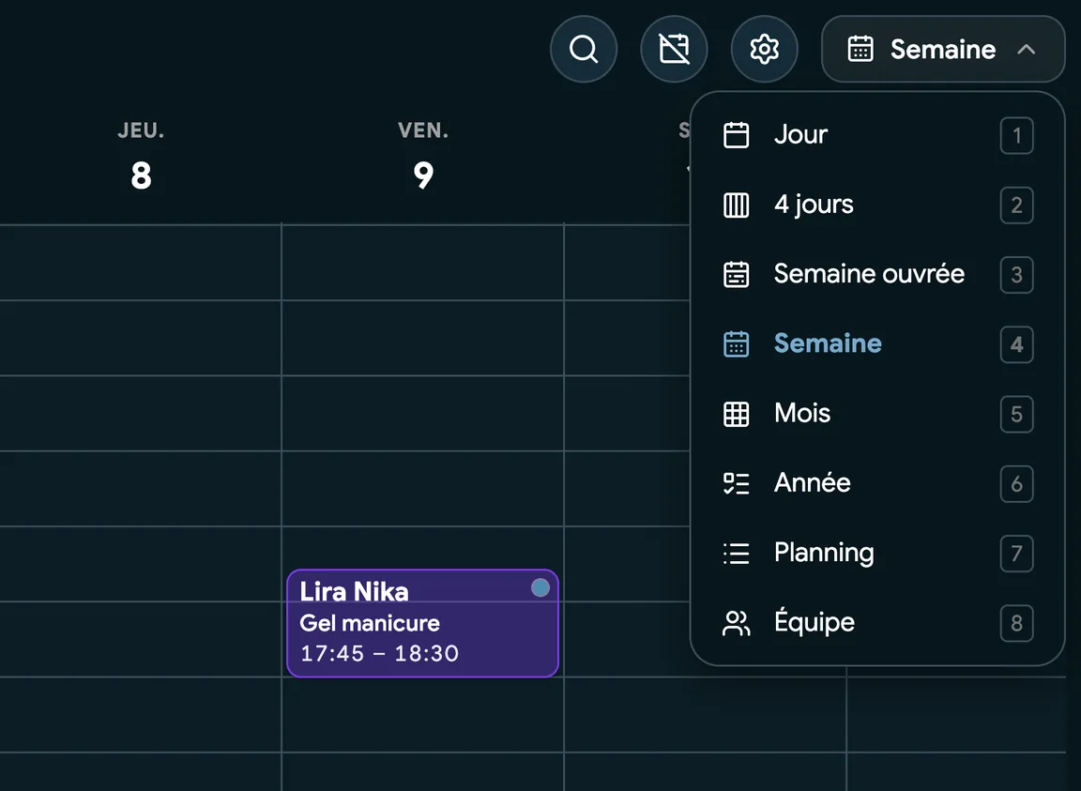Collapse the Semaine view dropdown
This screenshot has height=791, width=1081.
pyautogui.click(x=942, y=49)
